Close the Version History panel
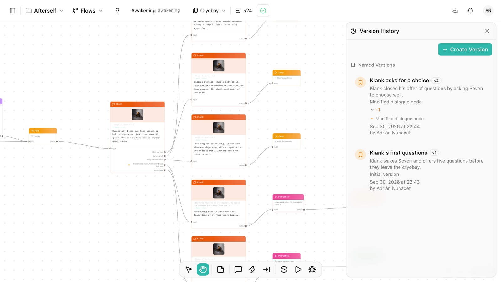This screenshot has height=282, width=501. (487, 31)
